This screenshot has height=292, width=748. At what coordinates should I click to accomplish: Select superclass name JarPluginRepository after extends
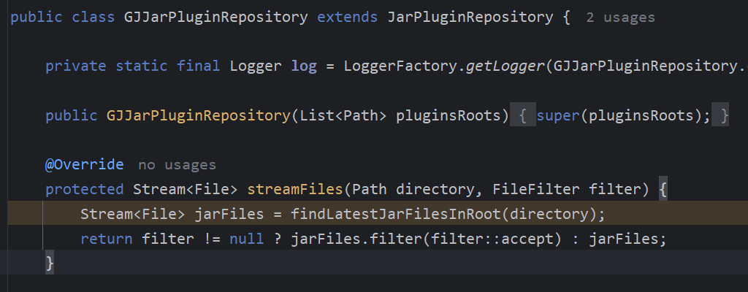(470, 18)
